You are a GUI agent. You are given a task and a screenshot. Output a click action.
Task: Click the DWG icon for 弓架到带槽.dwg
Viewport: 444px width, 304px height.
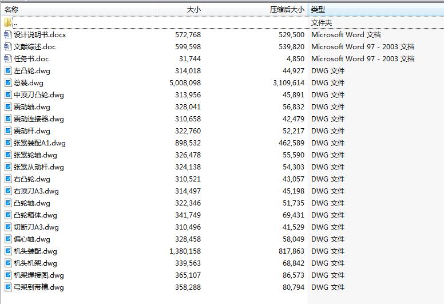[x=8, y=287]
